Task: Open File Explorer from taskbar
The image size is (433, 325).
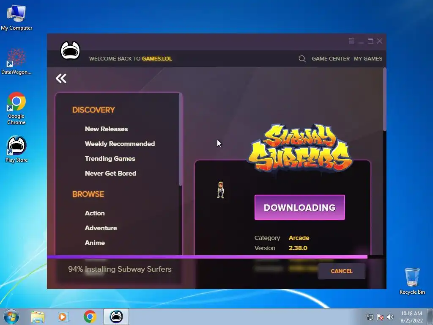Action: click(38, 317)
